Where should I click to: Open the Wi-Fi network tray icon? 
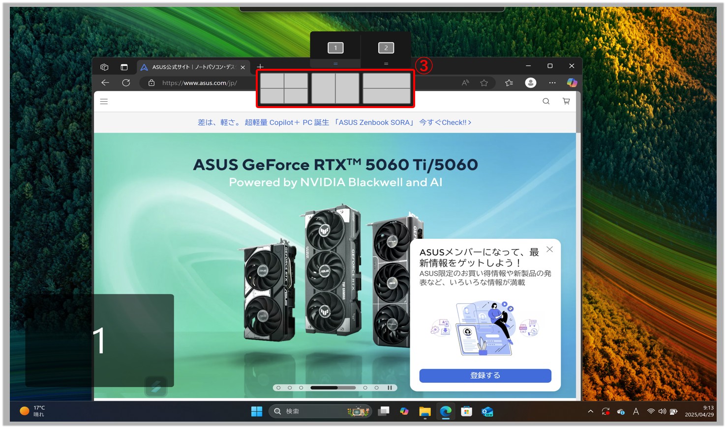pyautogui.click(x=651, y=411)
